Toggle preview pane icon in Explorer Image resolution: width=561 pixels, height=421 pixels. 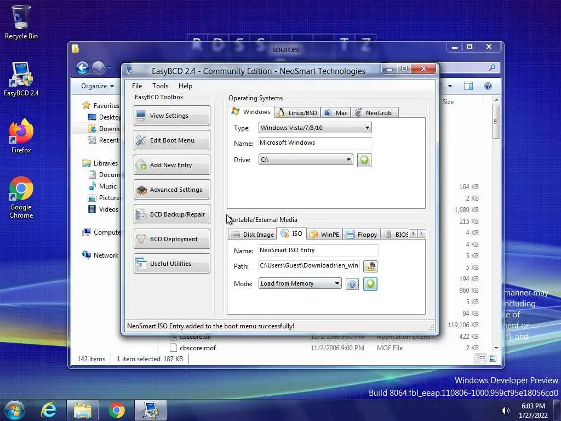tap(468, 86)
